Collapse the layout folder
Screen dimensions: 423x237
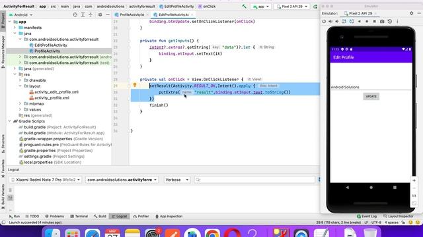[x=20, y=86]
